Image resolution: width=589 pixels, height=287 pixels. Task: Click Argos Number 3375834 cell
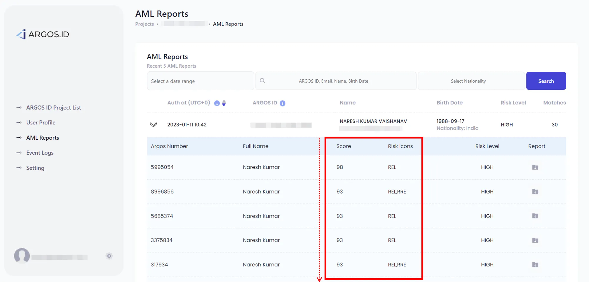coord(161,240)
